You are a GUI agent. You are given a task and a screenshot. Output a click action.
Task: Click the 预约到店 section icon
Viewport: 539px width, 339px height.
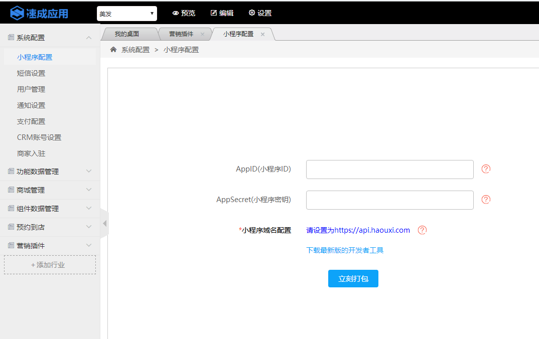tap(11, 227)
